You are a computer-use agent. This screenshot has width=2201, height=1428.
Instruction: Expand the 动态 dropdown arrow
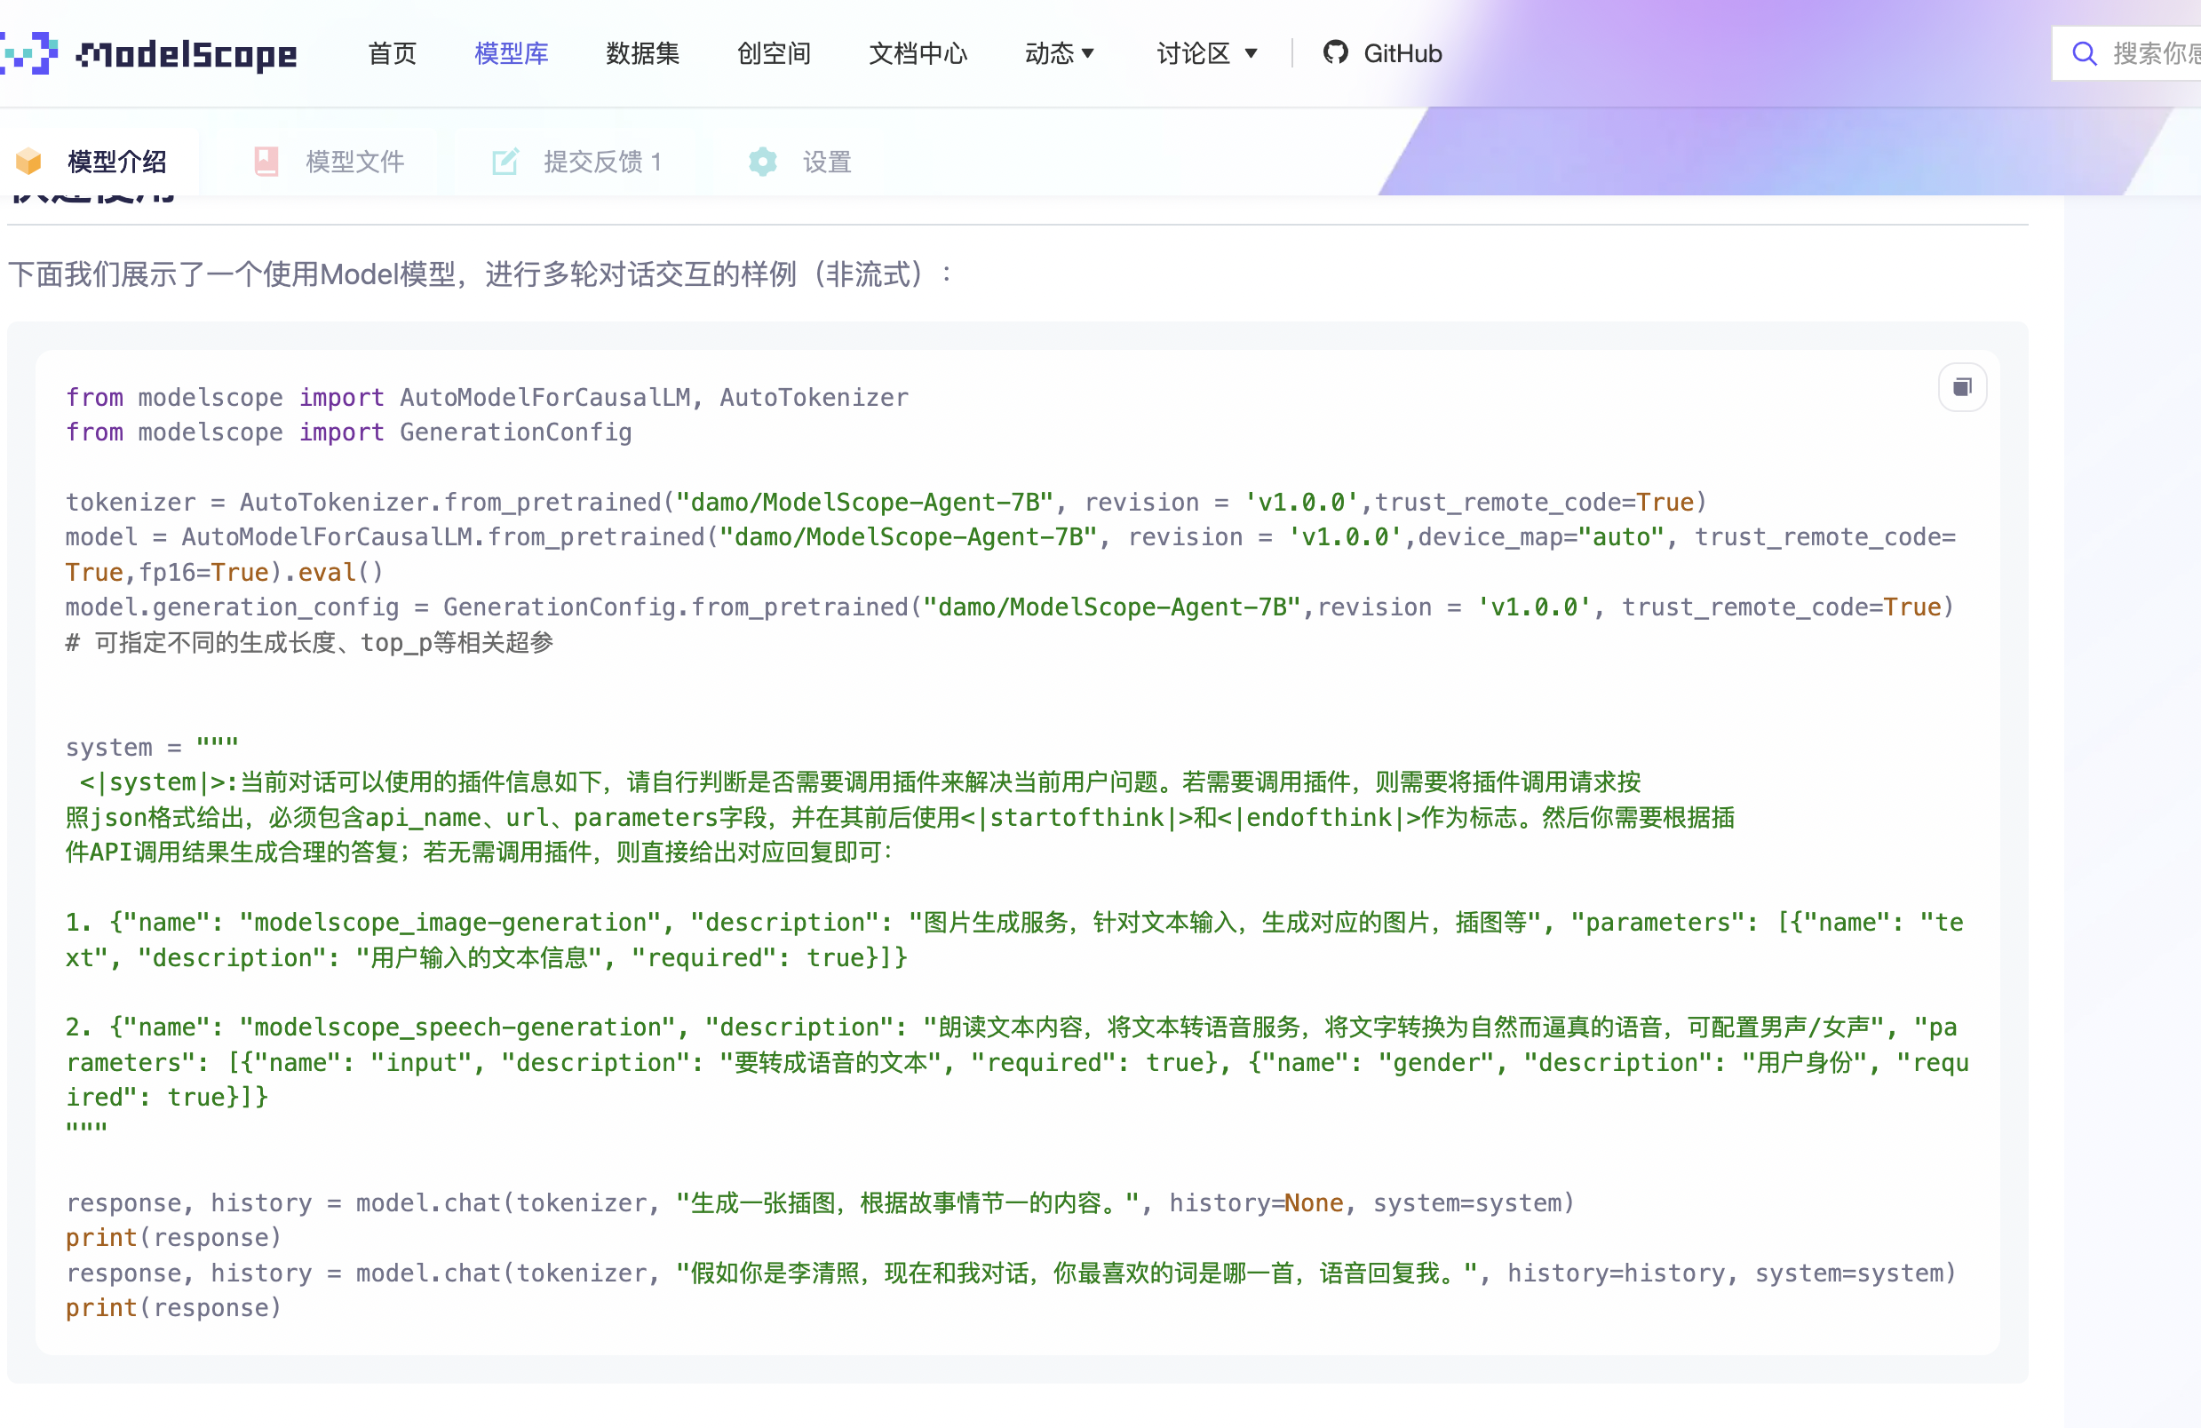tap(1088, 53)
